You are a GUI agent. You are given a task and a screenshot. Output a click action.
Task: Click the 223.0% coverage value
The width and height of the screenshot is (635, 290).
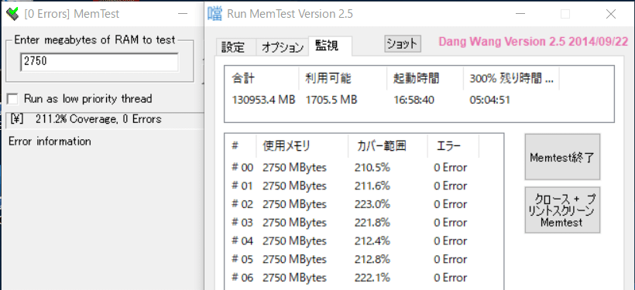click(373, 204)
